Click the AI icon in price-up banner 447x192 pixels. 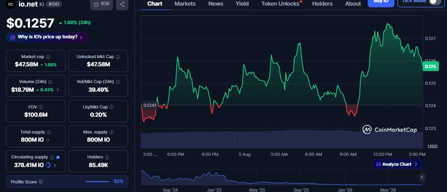point(13,37)
